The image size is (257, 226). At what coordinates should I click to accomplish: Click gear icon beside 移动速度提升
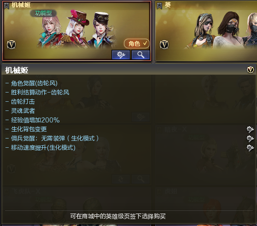(250, 148)
